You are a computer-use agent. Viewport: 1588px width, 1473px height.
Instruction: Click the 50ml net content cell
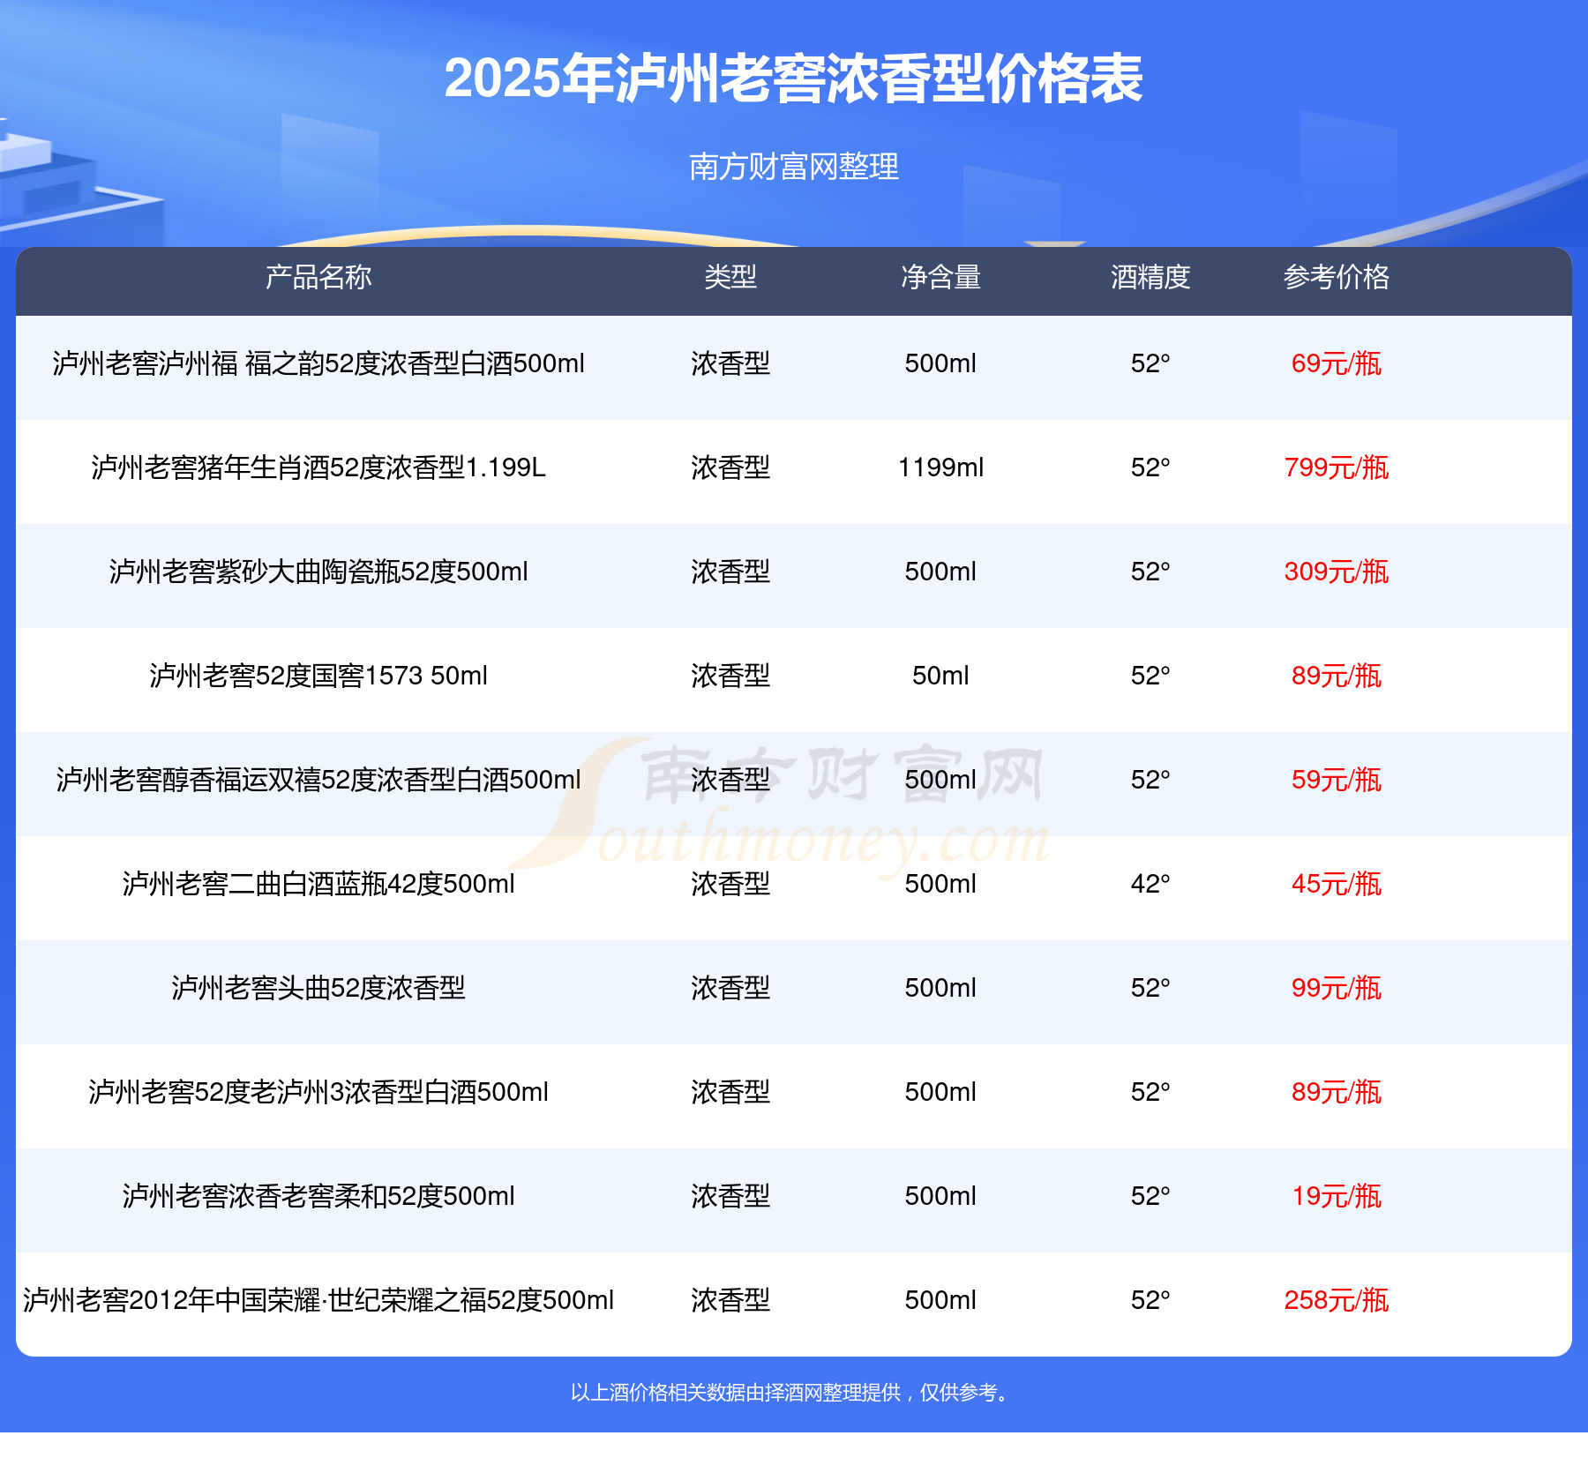(x=940, y=676)
